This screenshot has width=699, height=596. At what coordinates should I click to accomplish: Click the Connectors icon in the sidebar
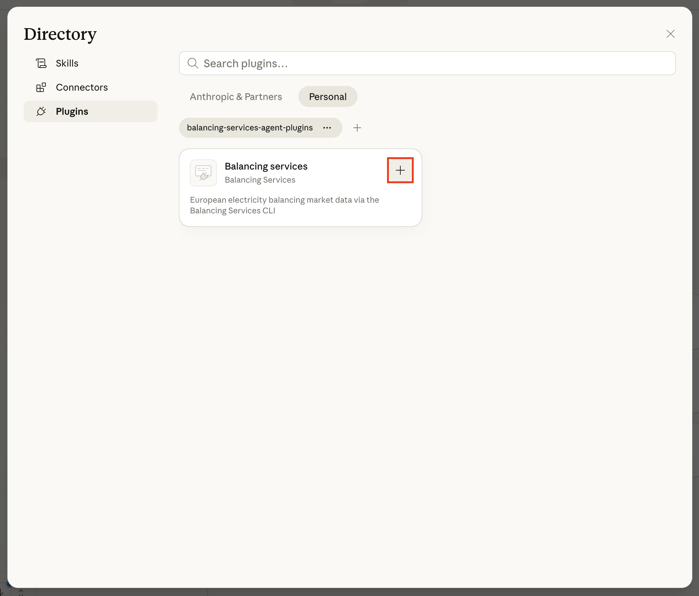[41, 87]
